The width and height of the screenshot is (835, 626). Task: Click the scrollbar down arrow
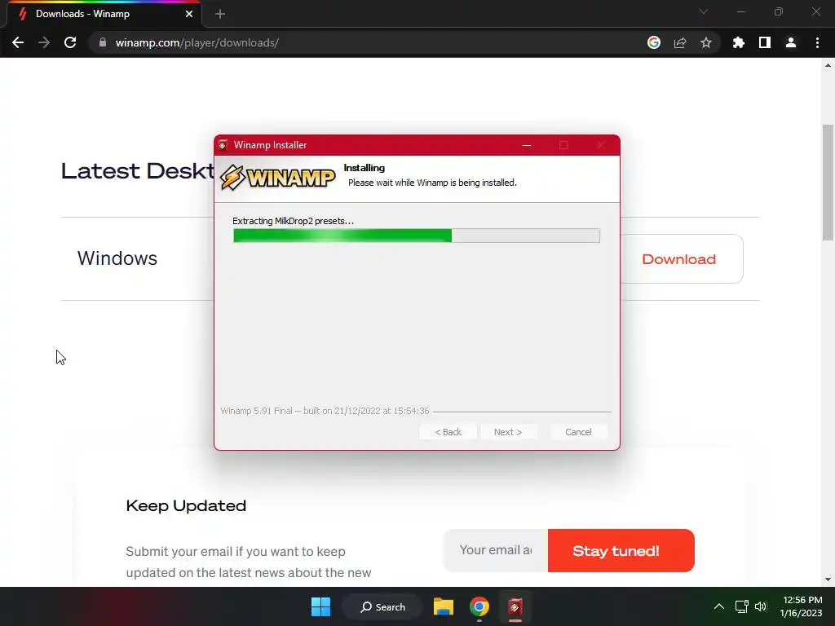tap(828, 580)
